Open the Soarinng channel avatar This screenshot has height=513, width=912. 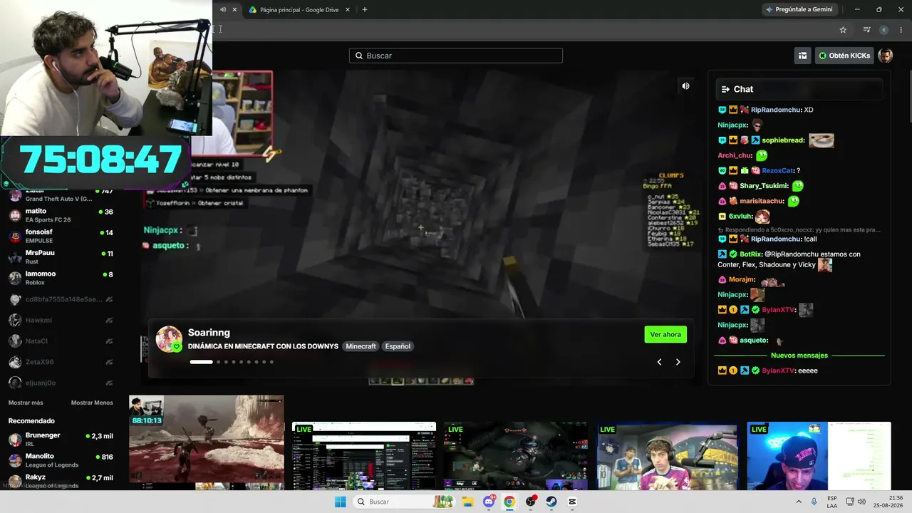tap(169, 339)
